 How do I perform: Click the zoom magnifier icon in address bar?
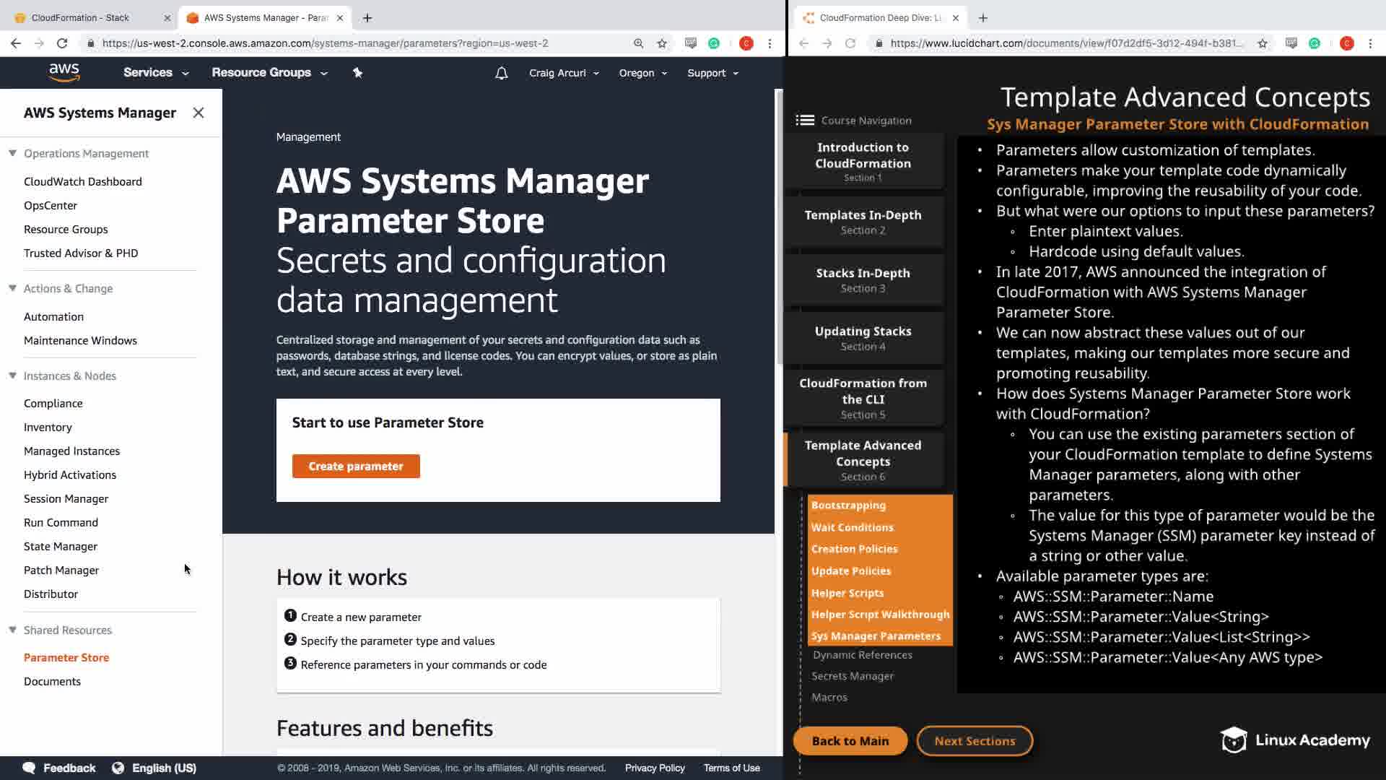click(x=638, y=43)
